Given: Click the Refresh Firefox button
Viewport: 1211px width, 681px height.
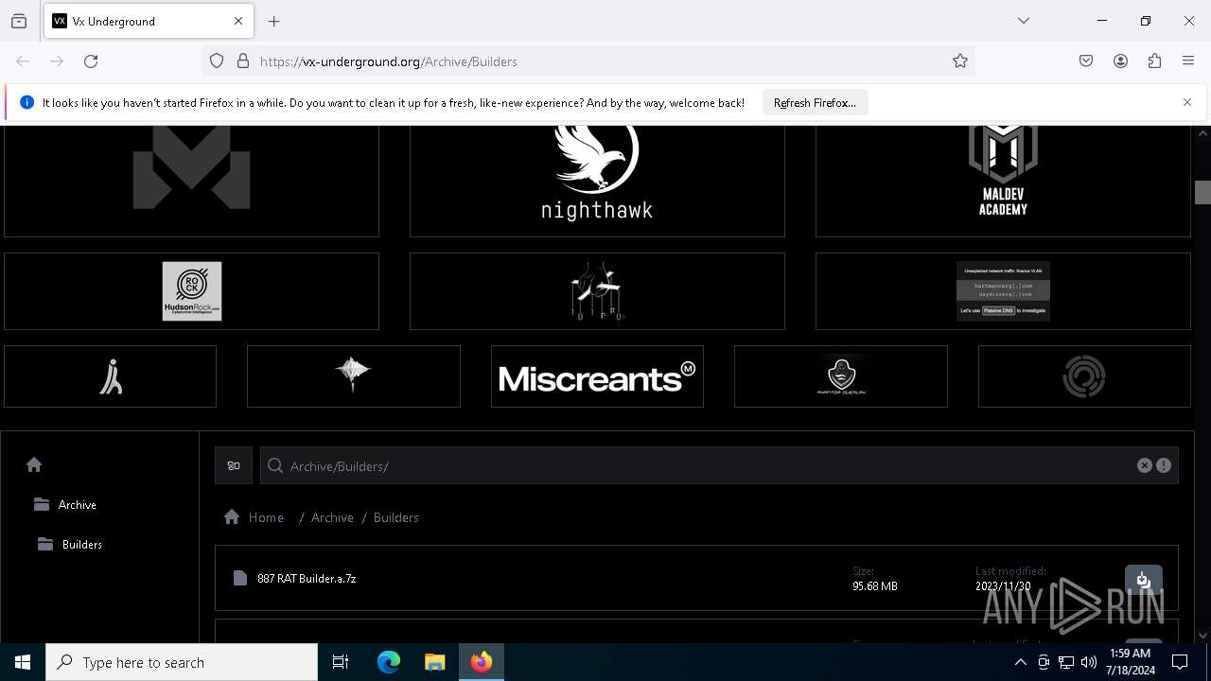Looking at the screenshot, I should pyautogui.click(x=815, y=102).
